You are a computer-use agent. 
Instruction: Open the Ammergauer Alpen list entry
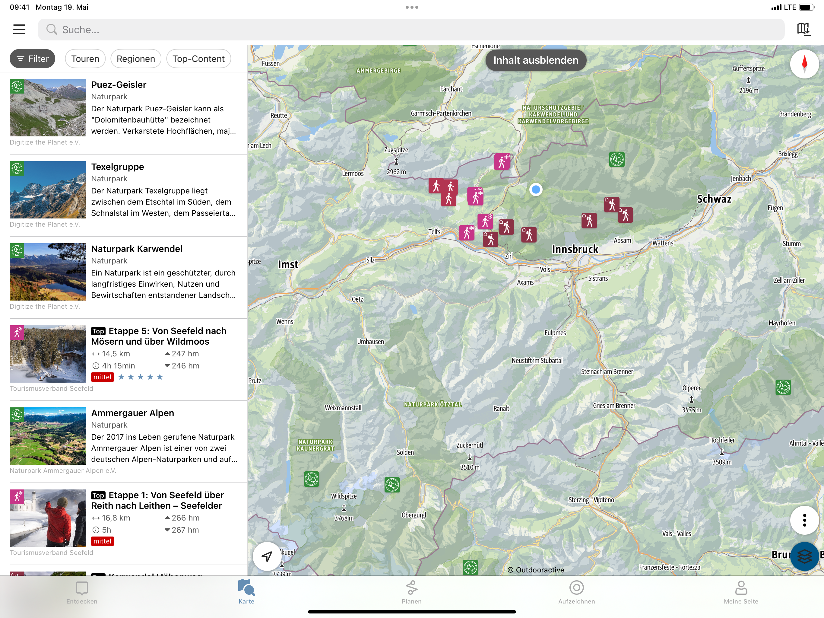(124, 441)
